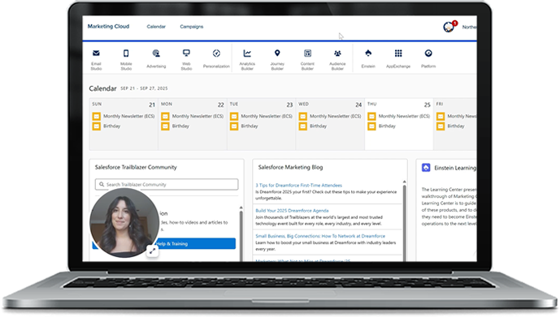Go to Marketing Cloud home
Screen dimensions: 560x317
[109, 27]
